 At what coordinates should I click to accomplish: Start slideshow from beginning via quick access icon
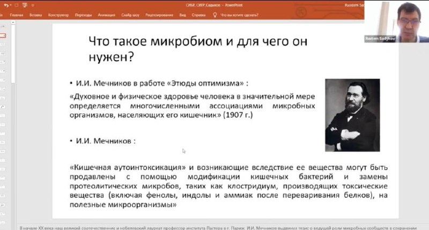(x=25, y=5)
